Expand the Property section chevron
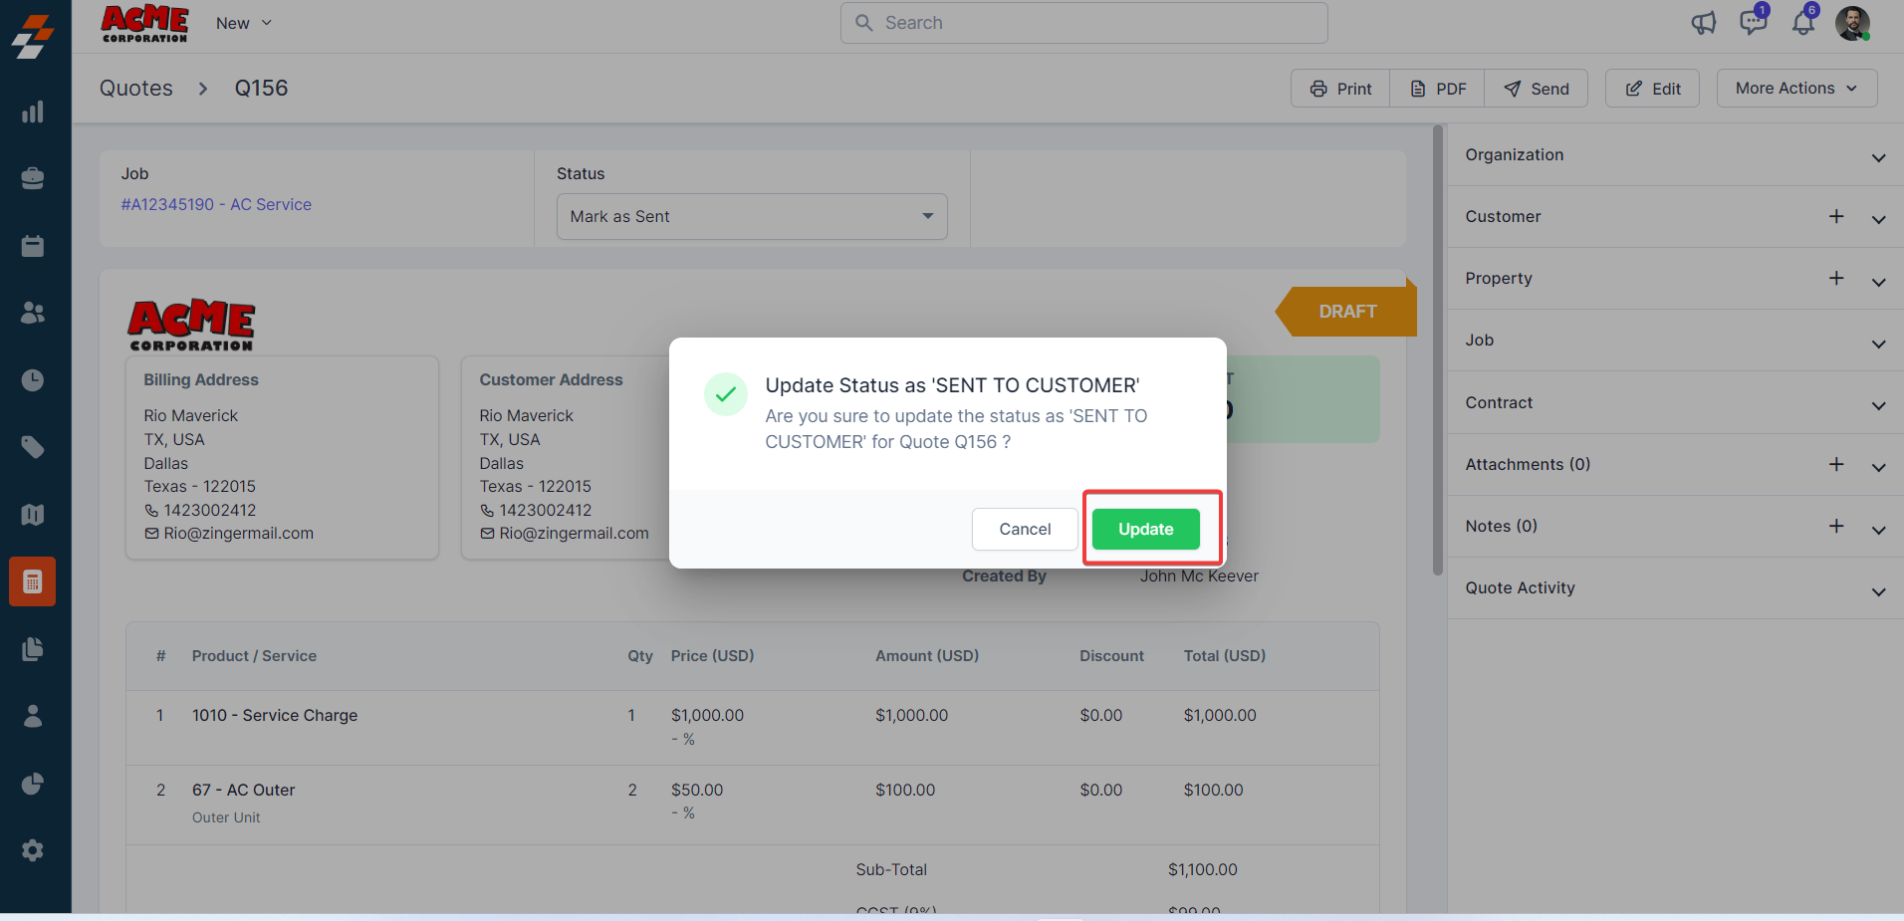The height and width of the screenshot is (921, 1904). tap(1878, 282)
